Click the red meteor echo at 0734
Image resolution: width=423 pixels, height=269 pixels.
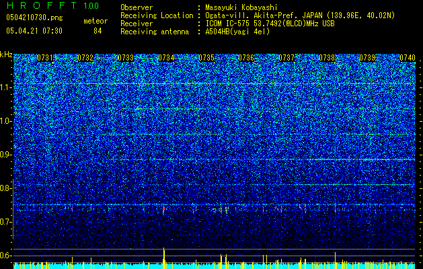tap(163, 209)
